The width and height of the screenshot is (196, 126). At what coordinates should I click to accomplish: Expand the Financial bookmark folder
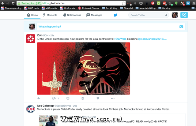[x=126, y=8]
